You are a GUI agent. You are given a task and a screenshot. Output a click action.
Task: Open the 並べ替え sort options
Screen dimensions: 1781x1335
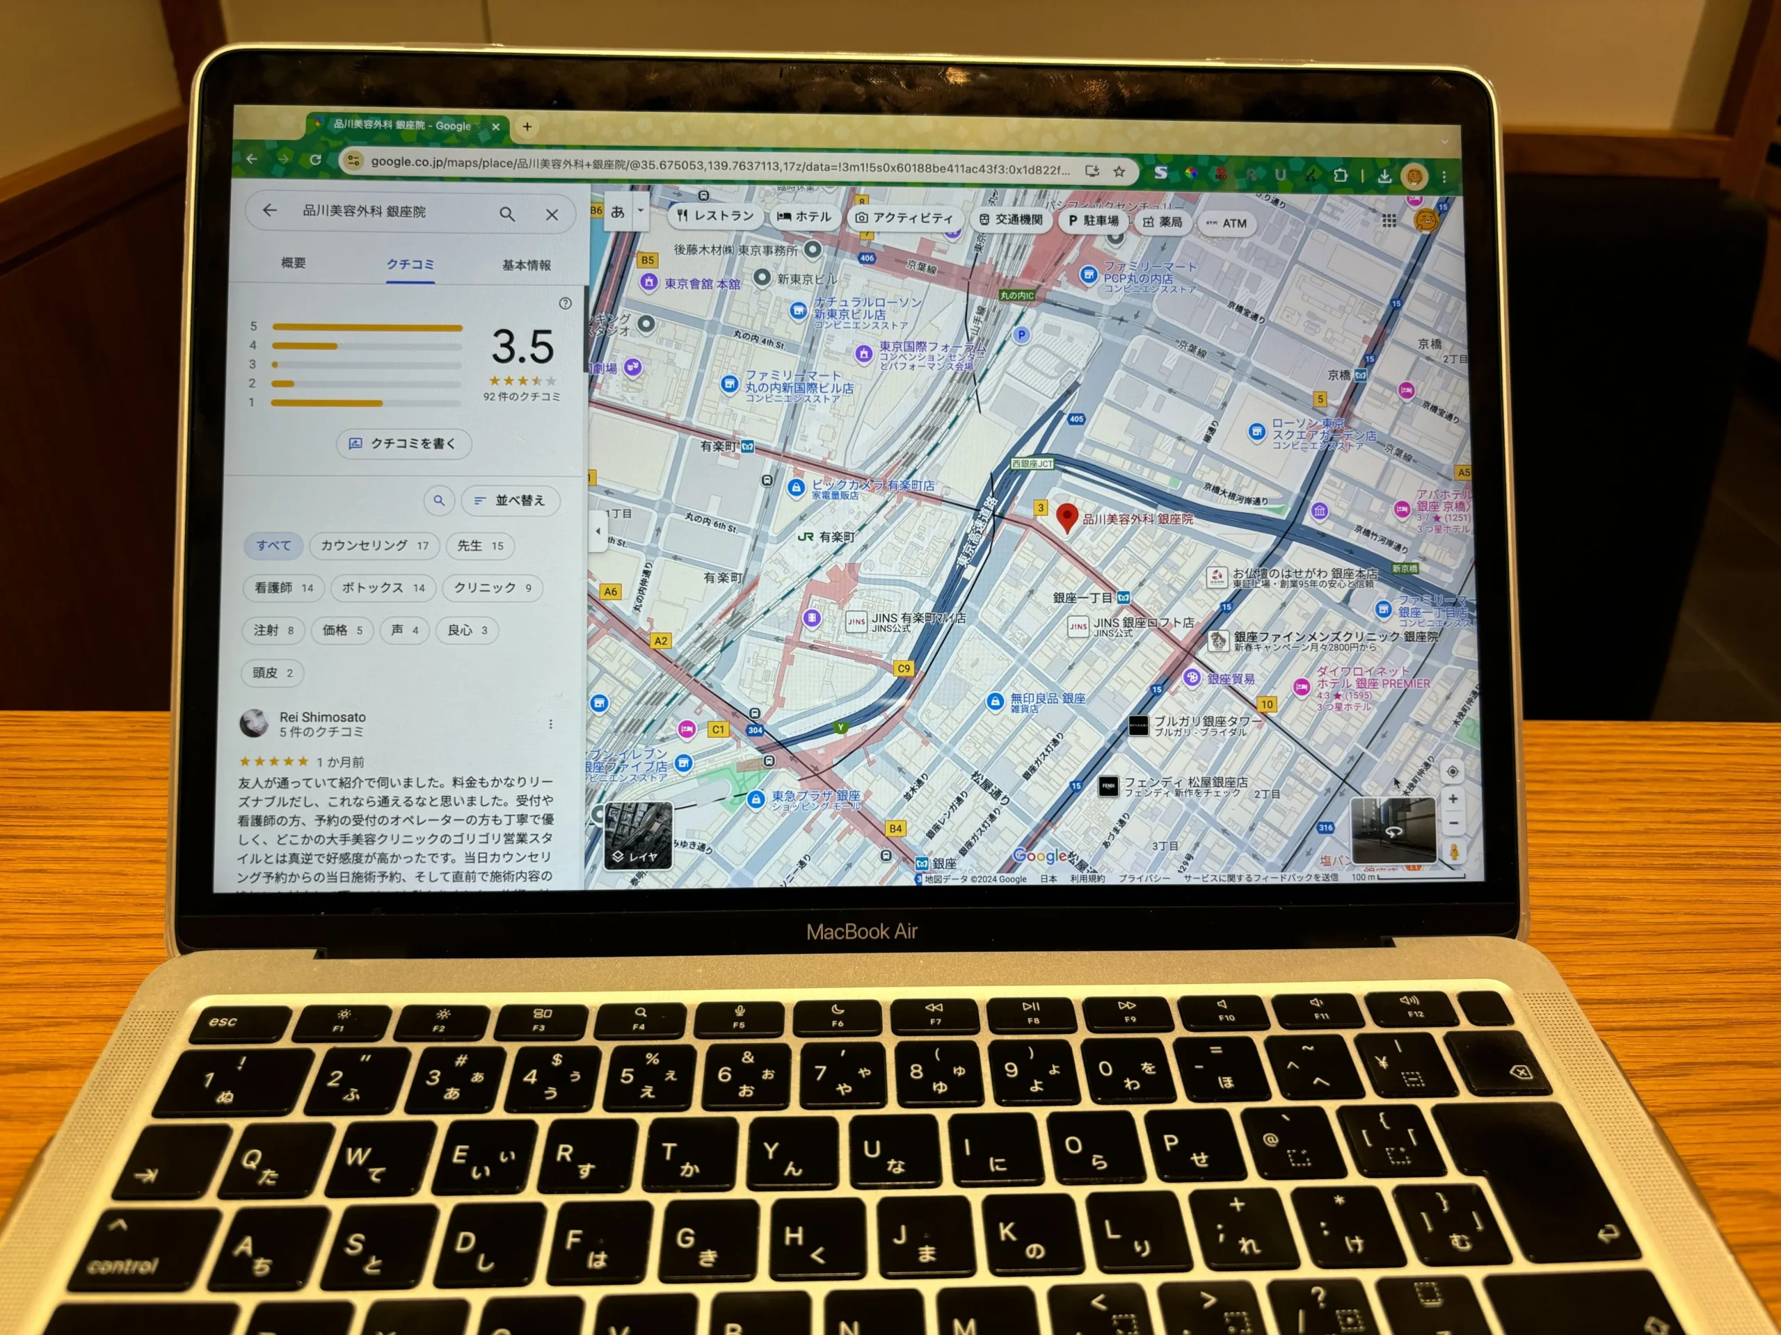[511, 501]
